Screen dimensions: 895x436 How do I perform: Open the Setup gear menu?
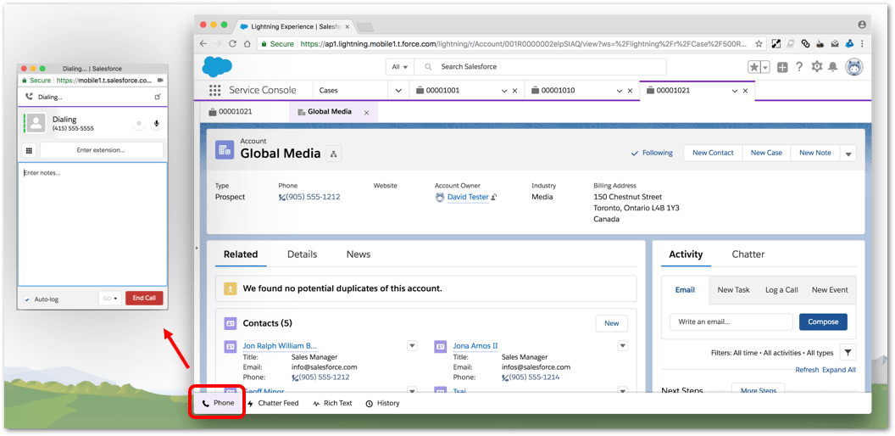[x=816, y=67]
